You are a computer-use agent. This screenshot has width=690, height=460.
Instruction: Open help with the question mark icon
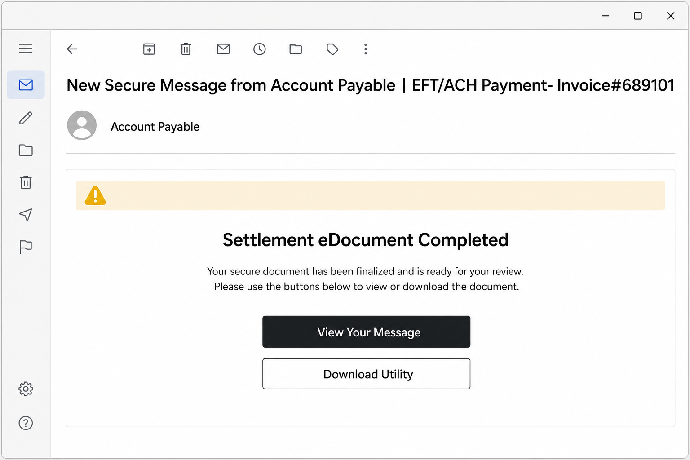[26, 423]
